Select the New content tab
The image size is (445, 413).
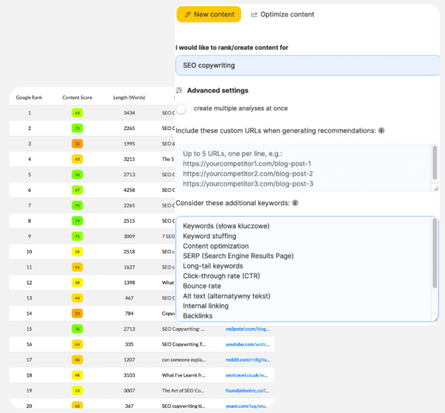209,15
